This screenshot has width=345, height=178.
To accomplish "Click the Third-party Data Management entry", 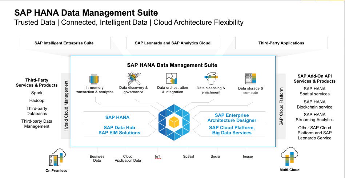I will (x=37, y=124).
